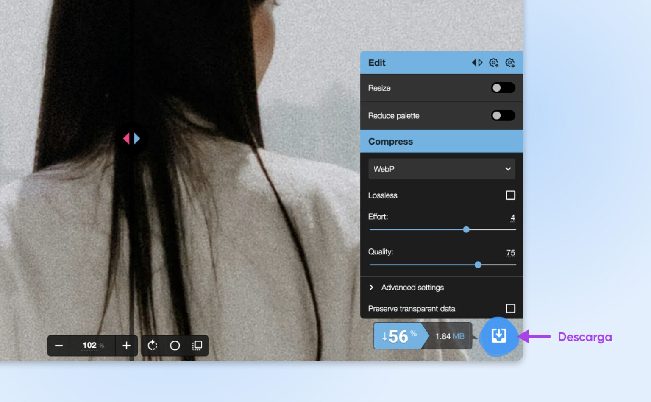651x402 pixels.
Task: Enable the Reduce palette option
Action: [503, 115]
